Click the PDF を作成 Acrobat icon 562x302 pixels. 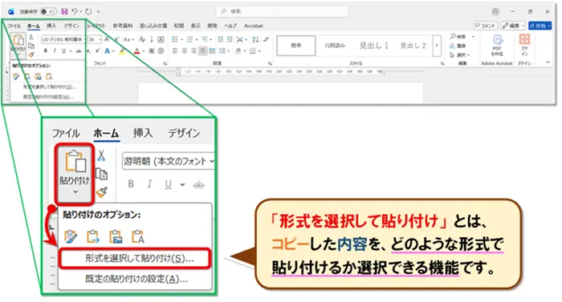[x=497, y=46]
